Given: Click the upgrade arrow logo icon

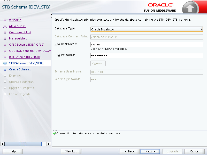Looking at the screenshot, I should point(190,8).
